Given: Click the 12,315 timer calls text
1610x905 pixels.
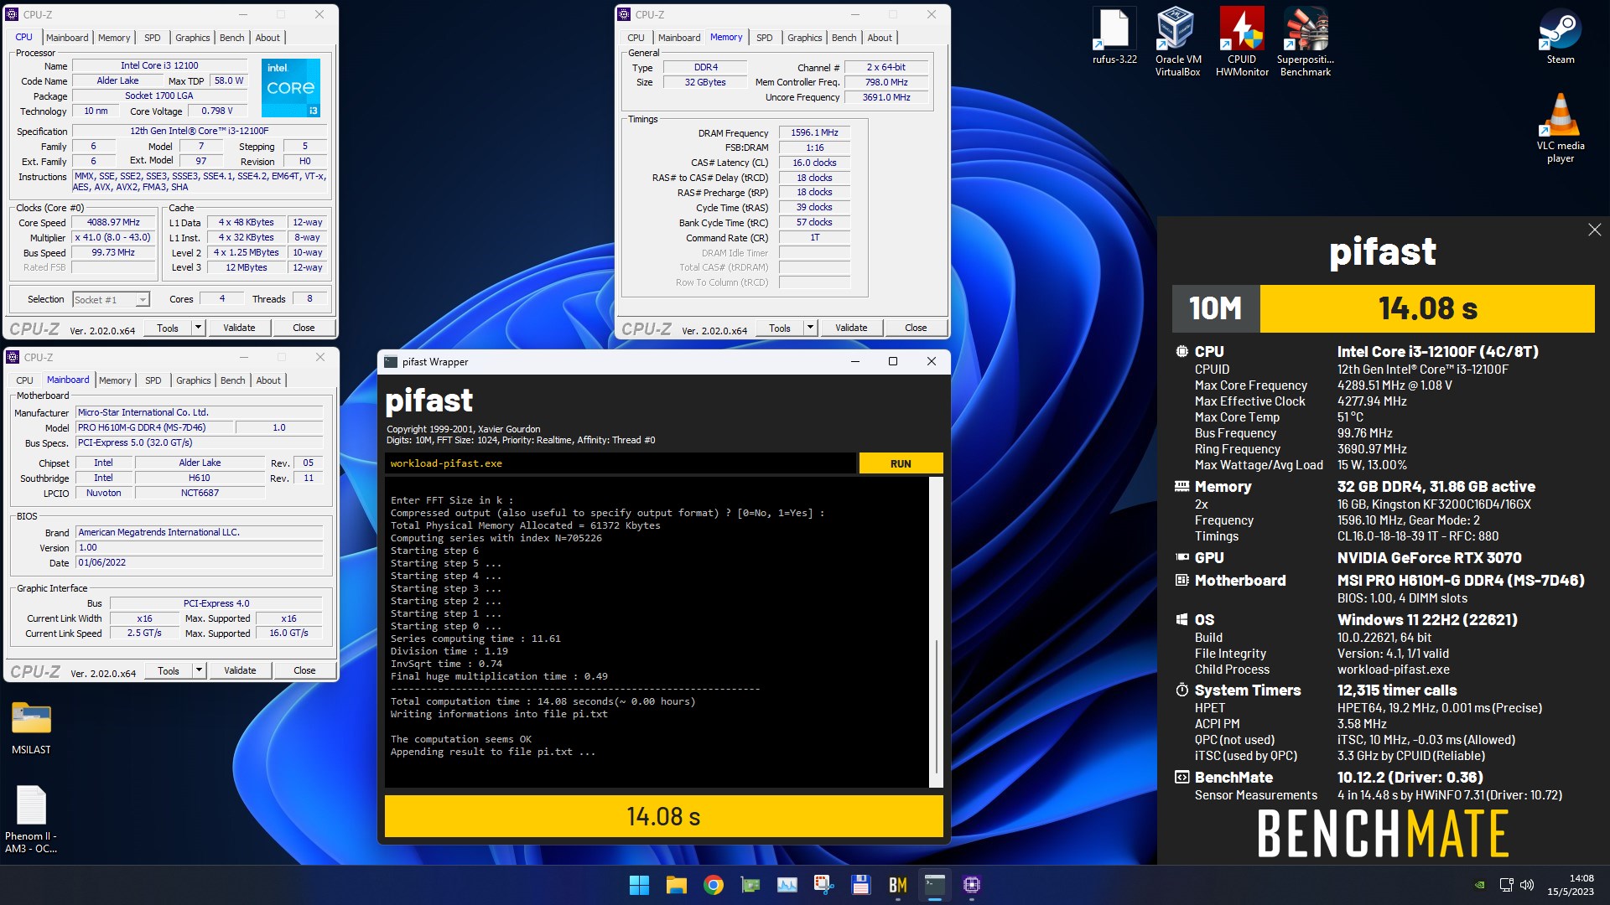Looking at the screenshot, I should [1397, 690].
